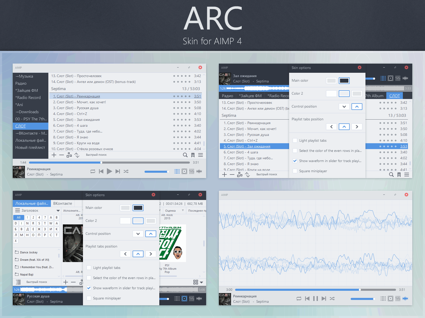Toggle repeat in the top-left player
425x318 pixels.
coord(93,171)
